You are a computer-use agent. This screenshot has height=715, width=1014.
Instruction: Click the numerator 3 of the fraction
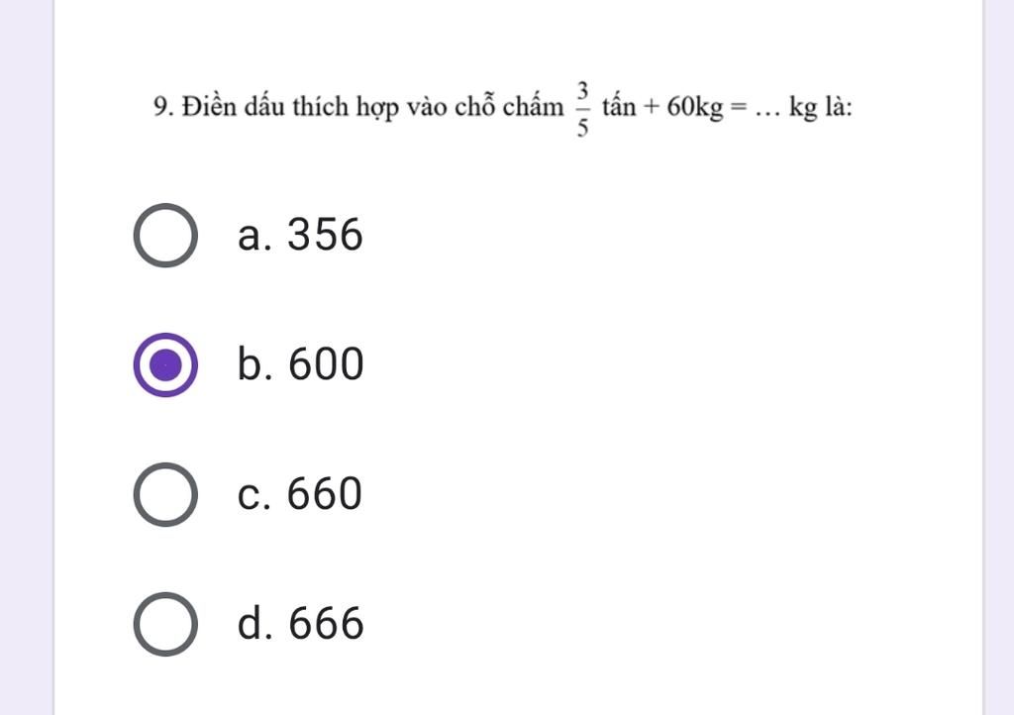coord(582,90)
